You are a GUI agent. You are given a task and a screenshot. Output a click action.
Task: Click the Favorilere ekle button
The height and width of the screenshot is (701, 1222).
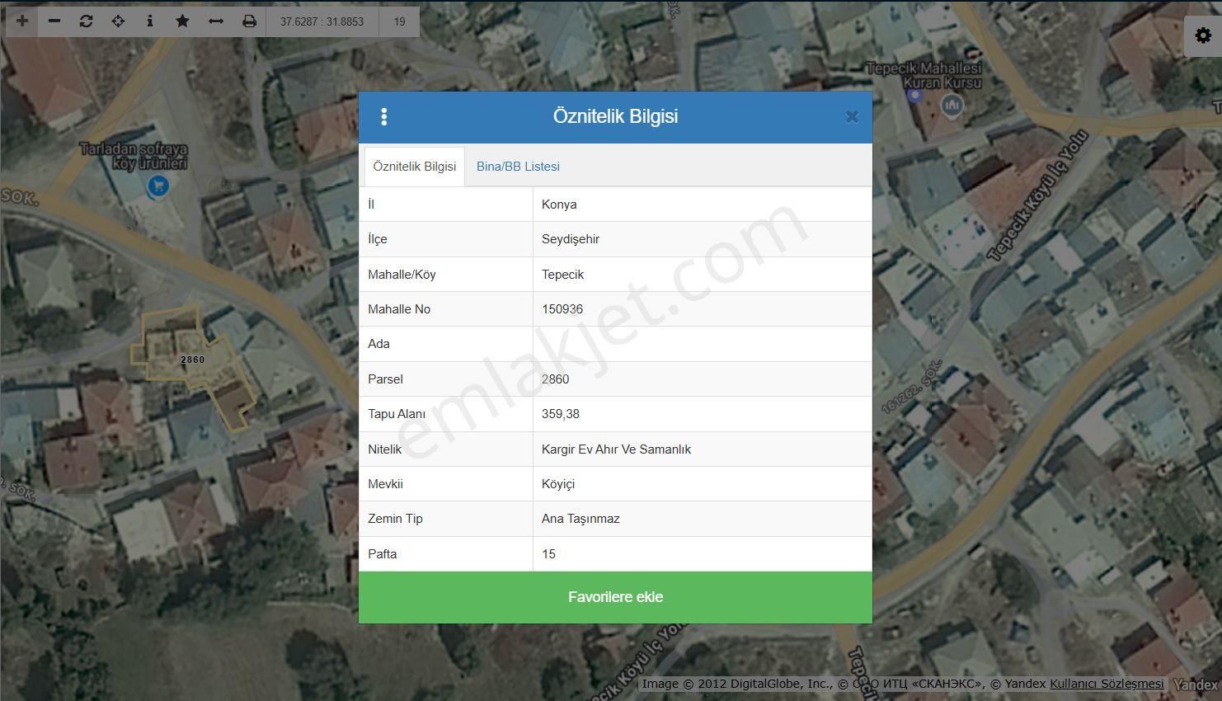click(x=615, y=597)
